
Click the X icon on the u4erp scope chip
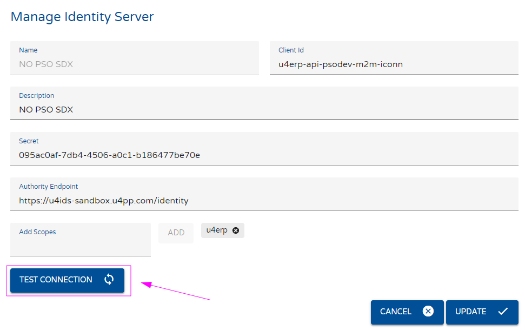(236, 230)
